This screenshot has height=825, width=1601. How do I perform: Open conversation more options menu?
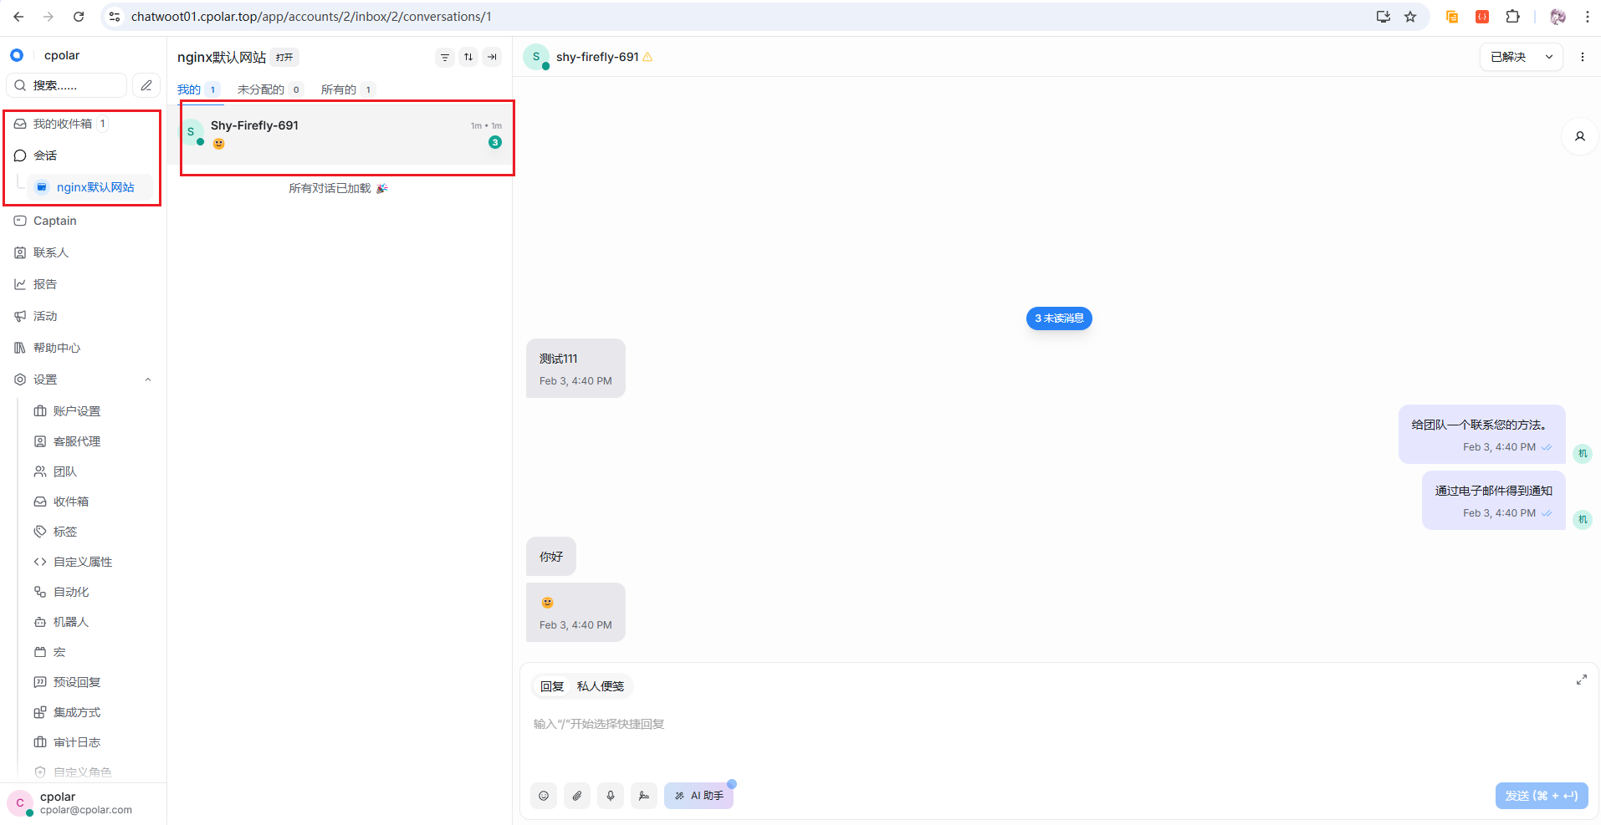[x=1582, y=57]
